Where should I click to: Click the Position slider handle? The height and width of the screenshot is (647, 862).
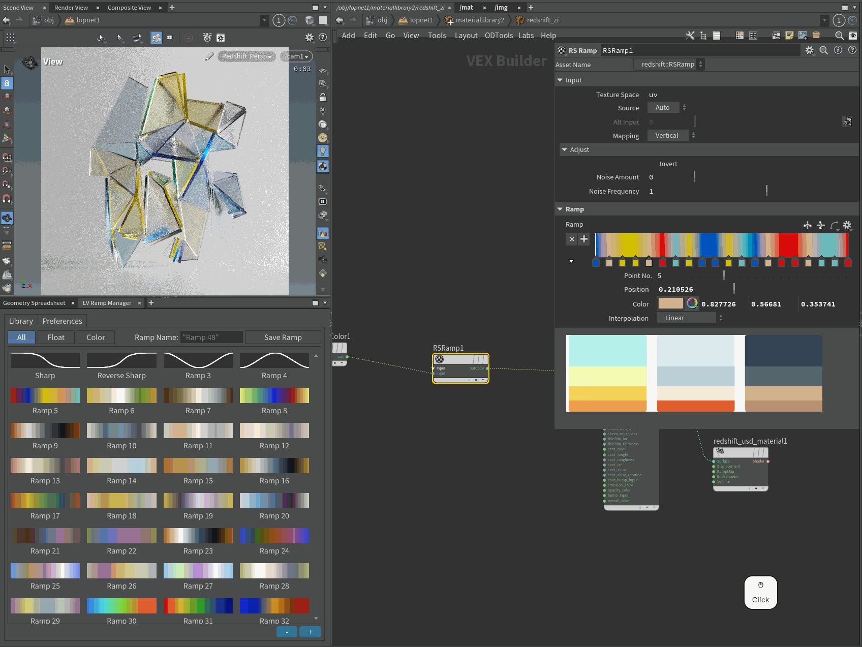[x=734, y=289]
